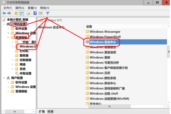Image resolution: width=171 pixels, height=114 pixels.
Task: Select Windows 更新 folder
Action: [100, 57]
